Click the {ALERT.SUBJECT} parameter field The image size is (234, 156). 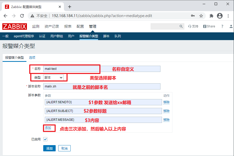(x=103, y=111)
